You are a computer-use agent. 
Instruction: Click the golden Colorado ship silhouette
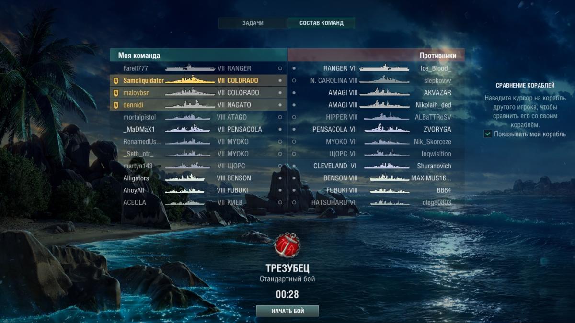tap(190, 80)
